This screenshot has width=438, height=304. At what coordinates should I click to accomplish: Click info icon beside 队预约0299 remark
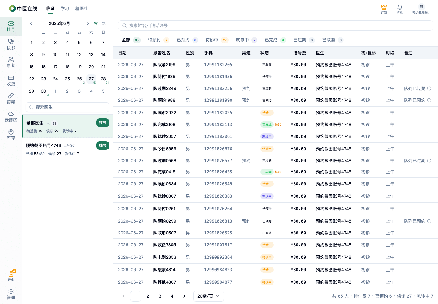[429, 221]
